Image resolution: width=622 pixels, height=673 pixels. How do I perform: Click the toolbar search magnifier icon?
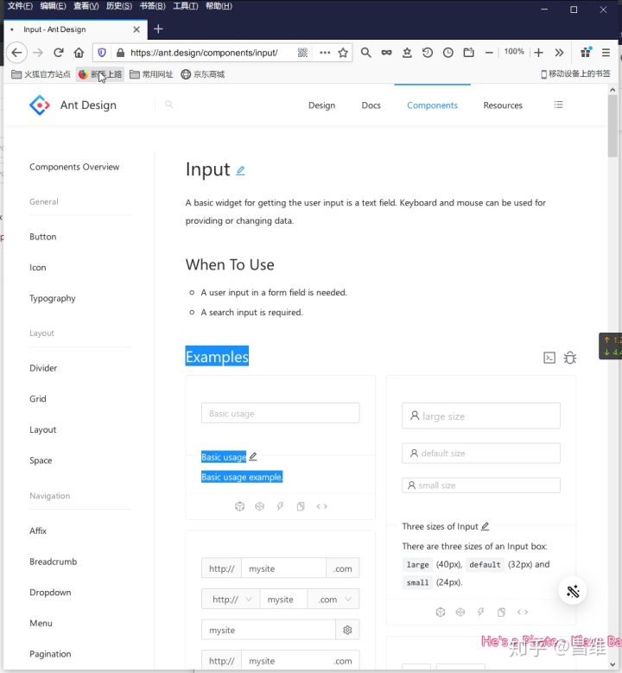(365, 53)
